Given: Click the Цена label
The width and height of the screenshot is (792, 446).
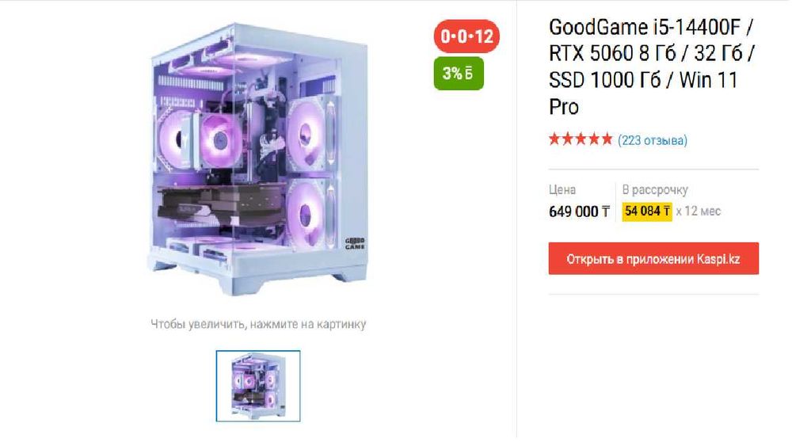Looking at the screenshot, I should [562, 190].
